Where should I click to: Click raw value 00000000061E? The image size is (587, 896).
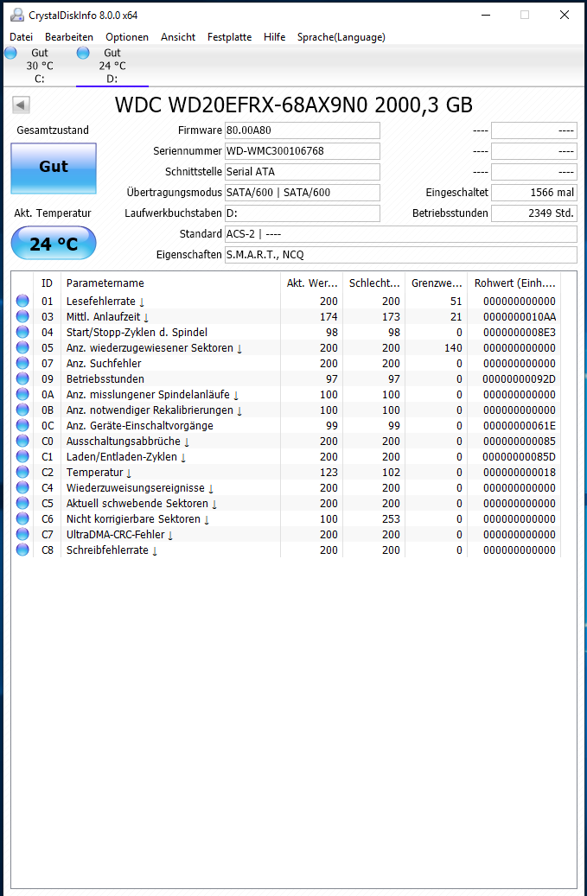coord(519,426)
